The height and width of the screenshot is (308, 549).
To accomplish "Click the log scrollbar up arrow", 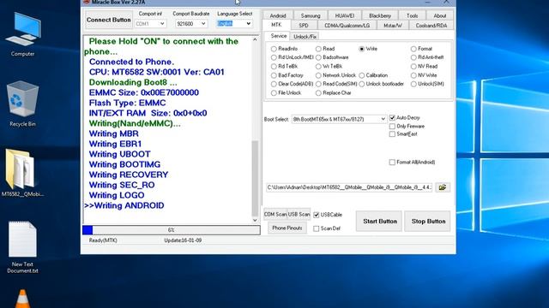I will 255,39.
